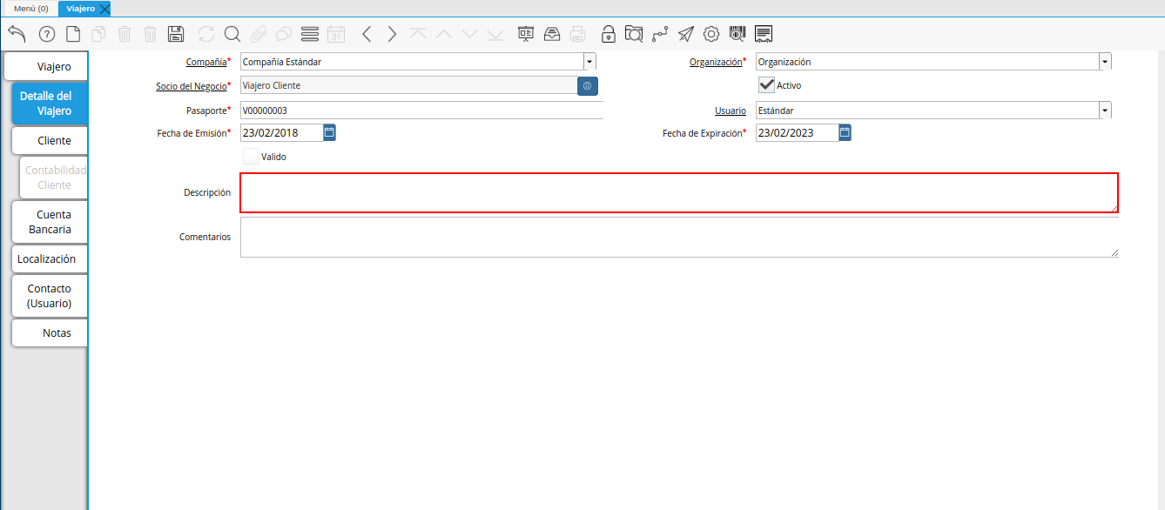Go to next record down chevron
Viewport: 1165px width, 510px height.
click(x=470, y=34)
